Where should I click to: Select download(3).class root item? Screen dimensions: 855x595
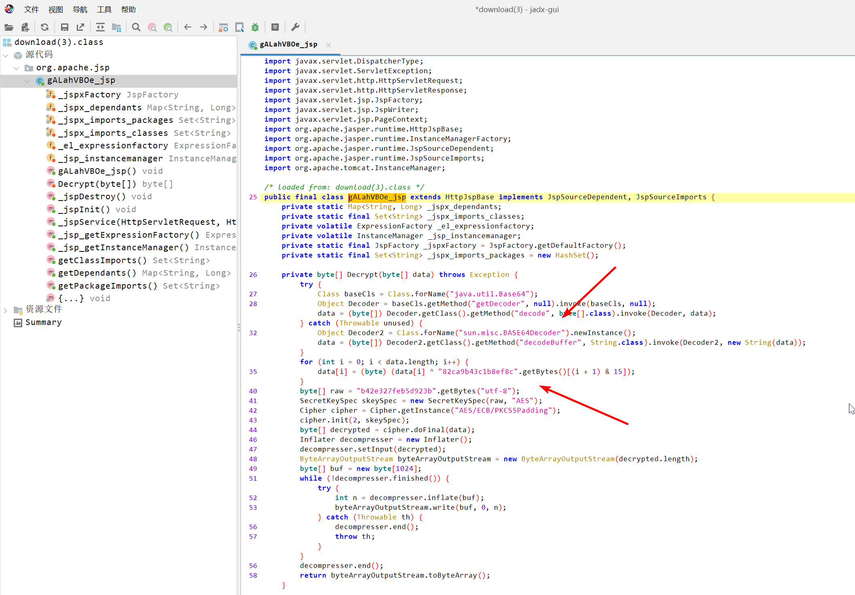59,42
